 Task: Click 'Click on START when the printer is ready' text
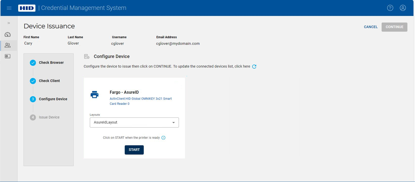(131, 138)
